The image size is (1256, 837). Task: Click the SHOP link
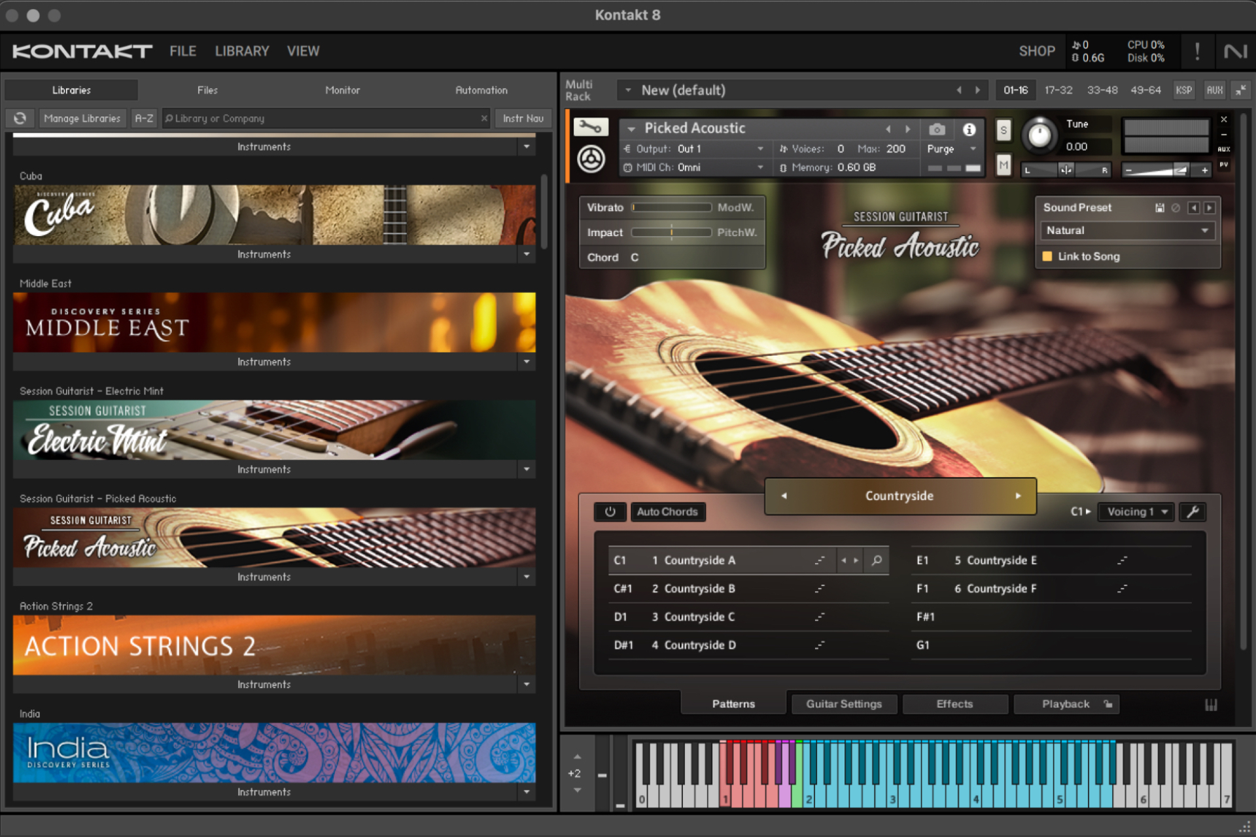click(x=1036, y=51)
